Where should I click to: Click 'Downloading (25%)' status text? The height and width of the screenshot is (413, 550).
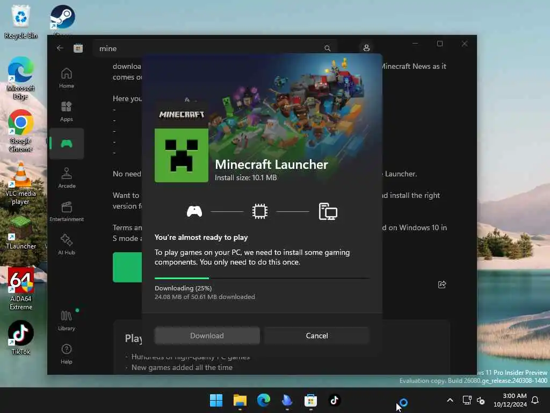[x=183, y=288]
